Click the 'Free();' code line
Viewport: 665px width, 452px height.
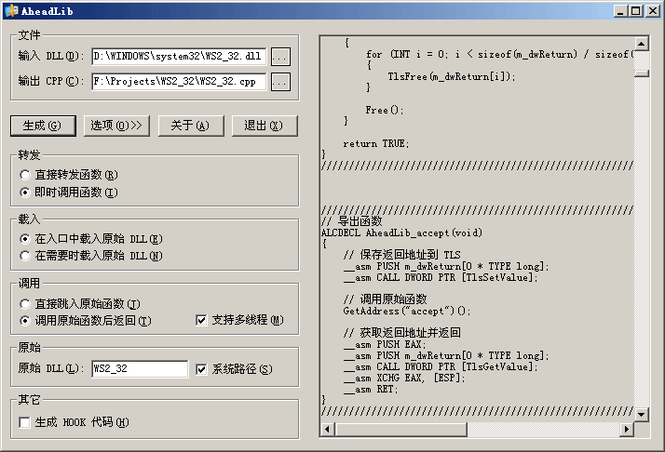pos(385,110)
